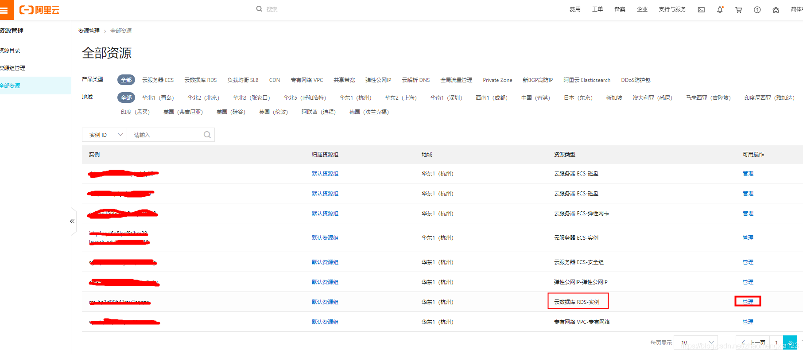Filter by 专有网络 VPC product type
The height and width of the screenshot is (354, 803).
coord(307,80)
